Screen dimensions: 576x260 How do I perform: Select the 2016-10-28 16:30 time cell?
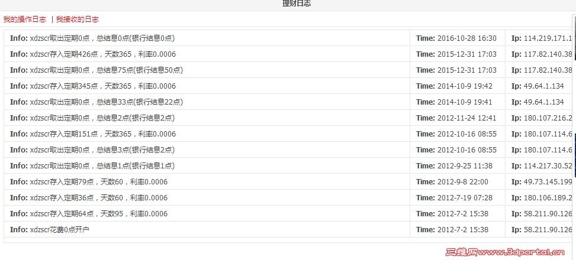tap(466, 38)
